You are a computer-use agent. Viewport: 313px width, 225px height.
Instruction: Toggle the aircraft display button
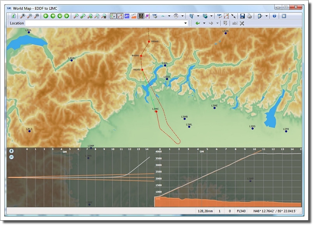(x=127, y=16)
